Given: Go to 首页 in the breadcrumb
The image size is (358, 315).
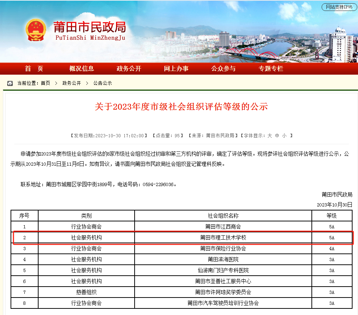Looking at the screenshot, I should click(45, 83).
